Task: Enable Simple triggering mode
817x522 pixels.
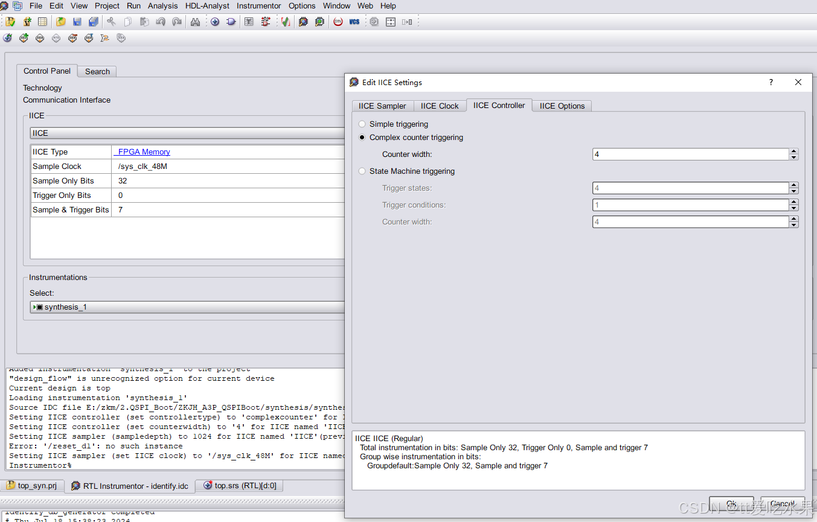Action: [x=362, y=124]
